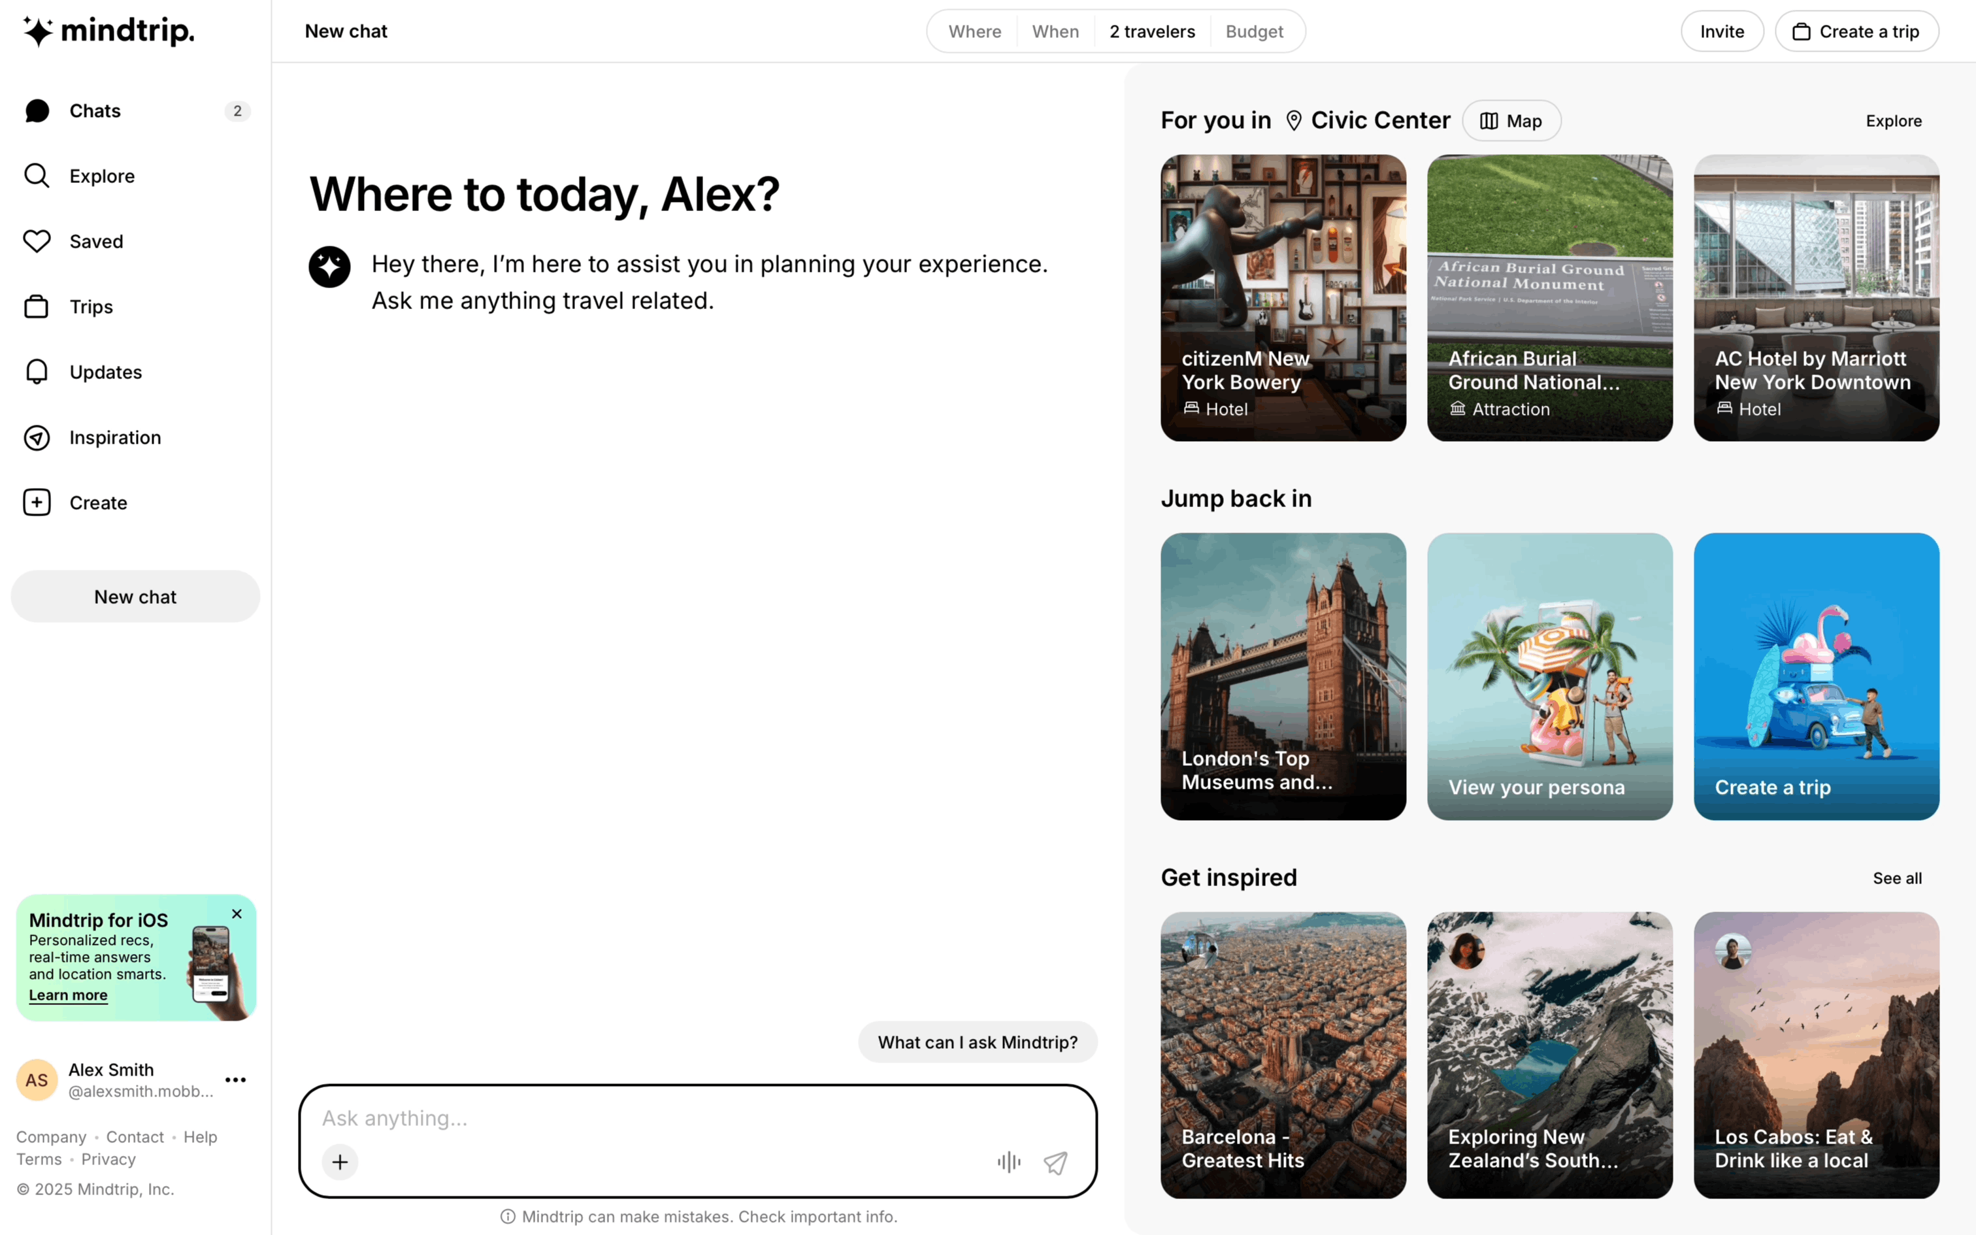This screenshot has height=1235, width=1976.
Task: Open Saved via heart icon
Action: point(37,241)
